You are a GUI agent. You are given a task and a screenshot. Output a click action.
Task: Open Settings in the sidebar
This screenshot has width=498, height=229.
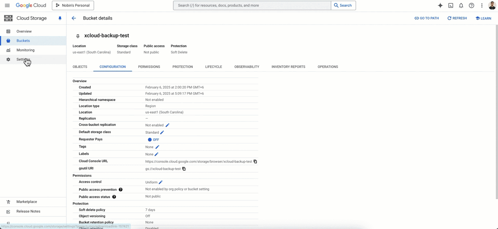pyautogui.click(x=33, y=59)
